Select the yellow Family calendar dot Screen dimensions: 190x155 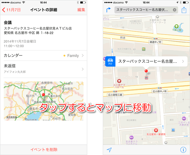click(x=64, y=56)
